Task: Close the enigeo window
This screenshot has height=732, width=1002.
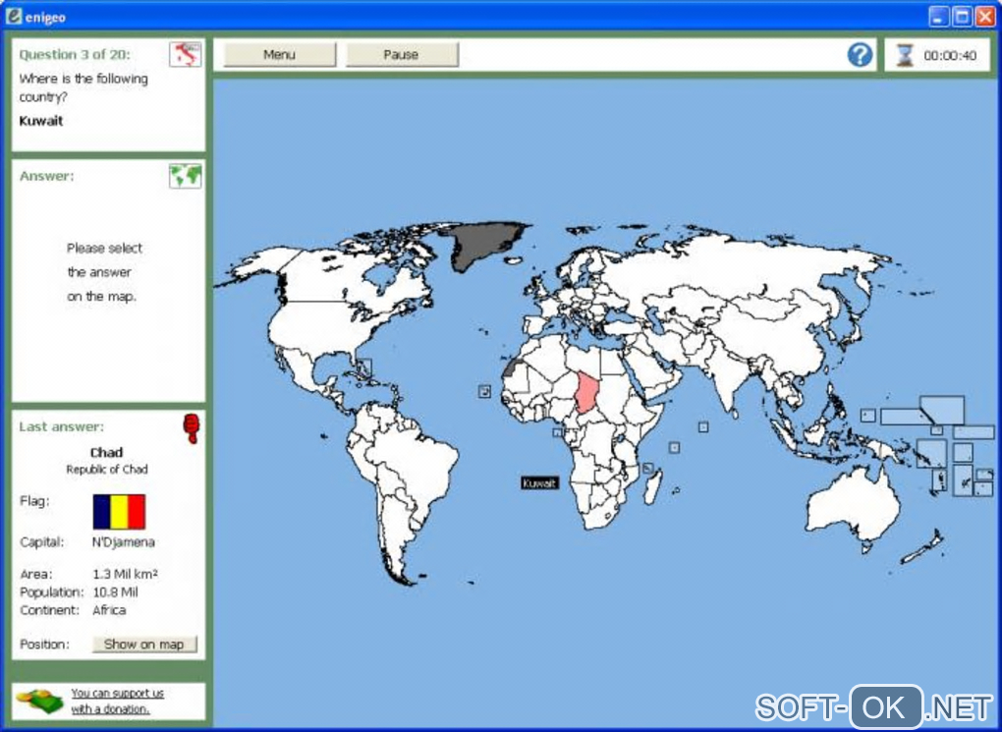Action: [984, 17]
